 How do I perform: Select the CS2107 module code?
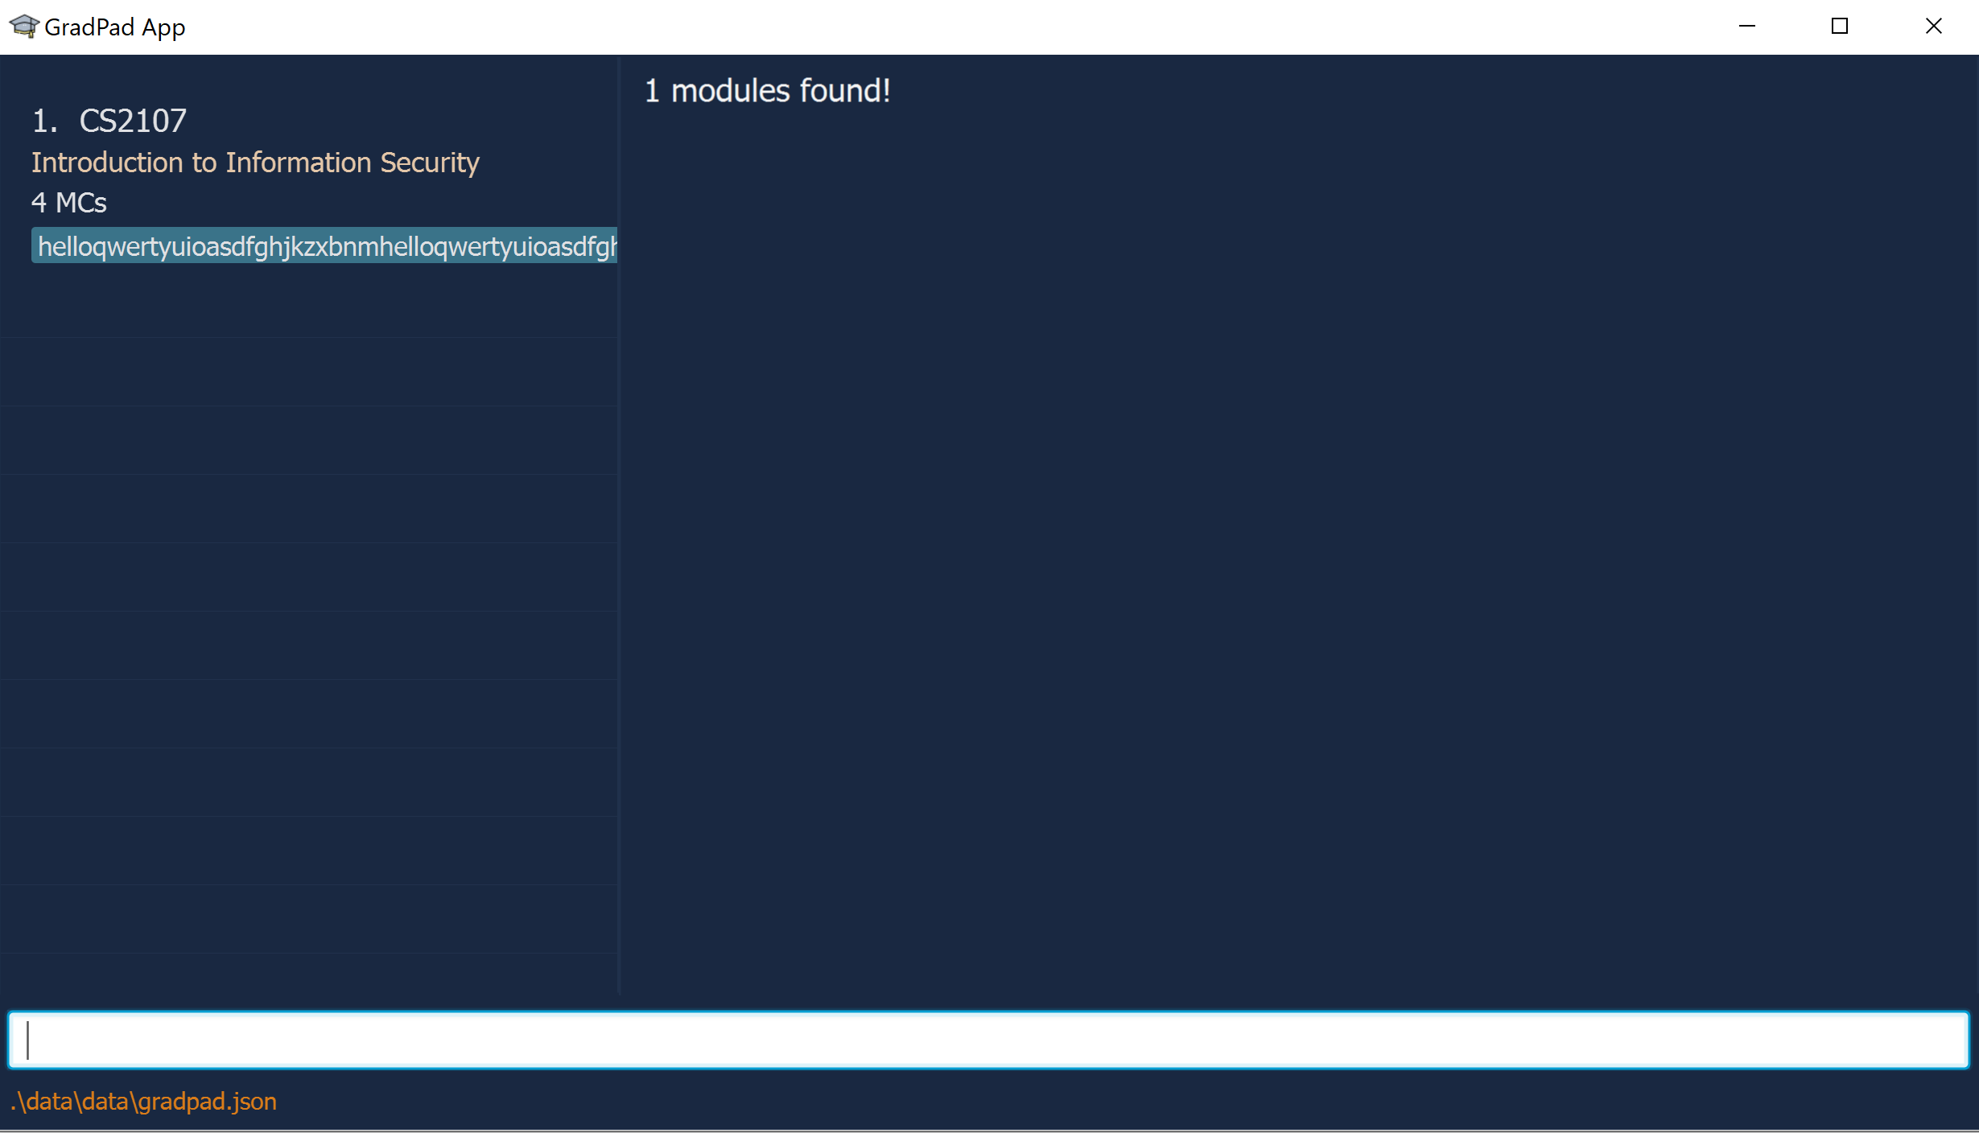coord(133,122)
